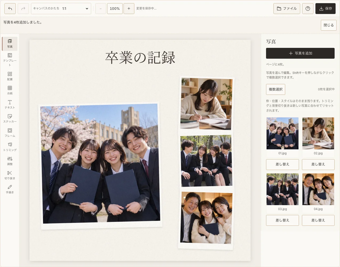The width and height of the screenshot is (340, 267).
Task: Dismiss notification with 閉じる button
Action: click(x=329, y=25)
